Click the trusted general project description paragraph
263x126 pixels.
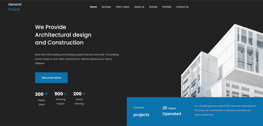(x=225, y=110)
